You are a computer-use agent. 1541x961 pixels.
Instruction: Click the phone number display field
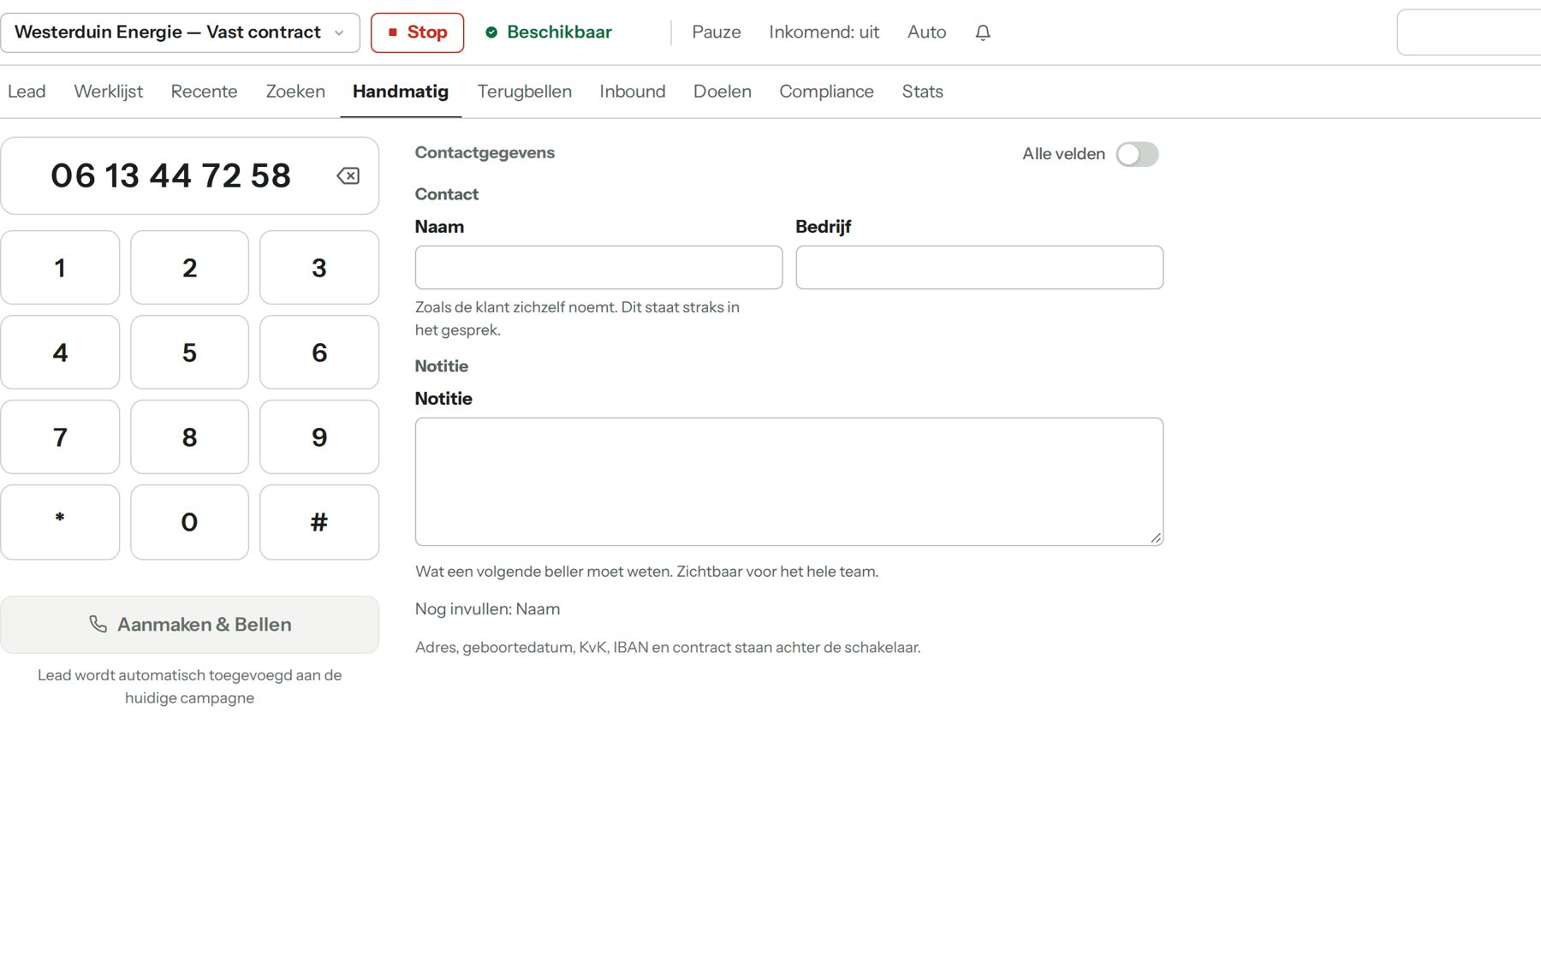189,175
